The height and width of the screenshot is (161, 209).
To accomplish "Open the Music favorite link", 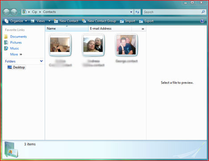I will [x=14, y=49].
